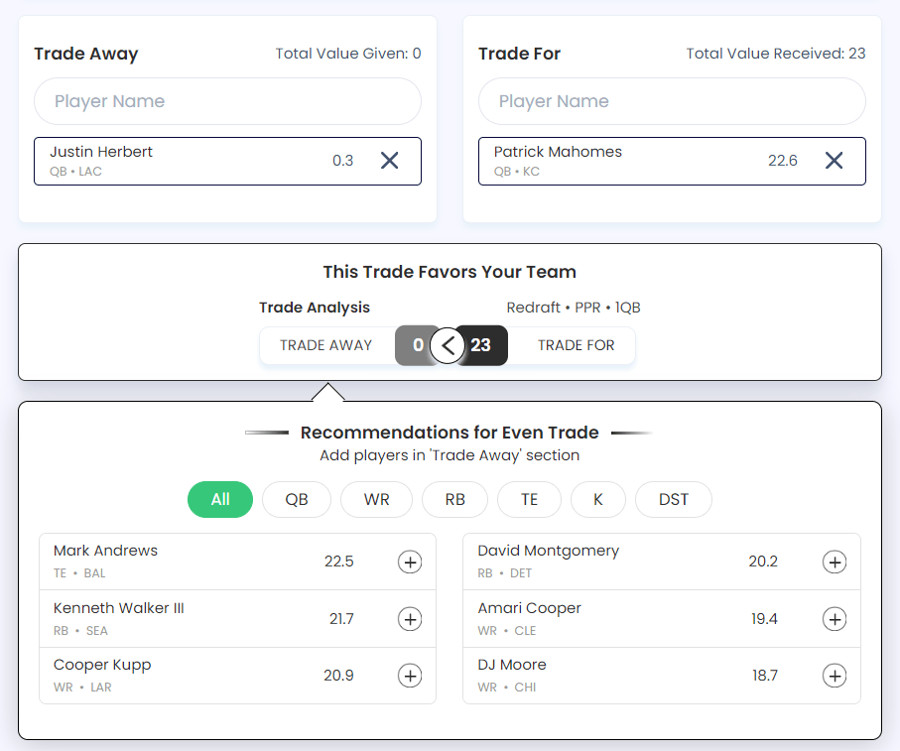Screen dimensions: 900x751
Task: Focus the Trade For Player Name field
Action: pos(672,101)
